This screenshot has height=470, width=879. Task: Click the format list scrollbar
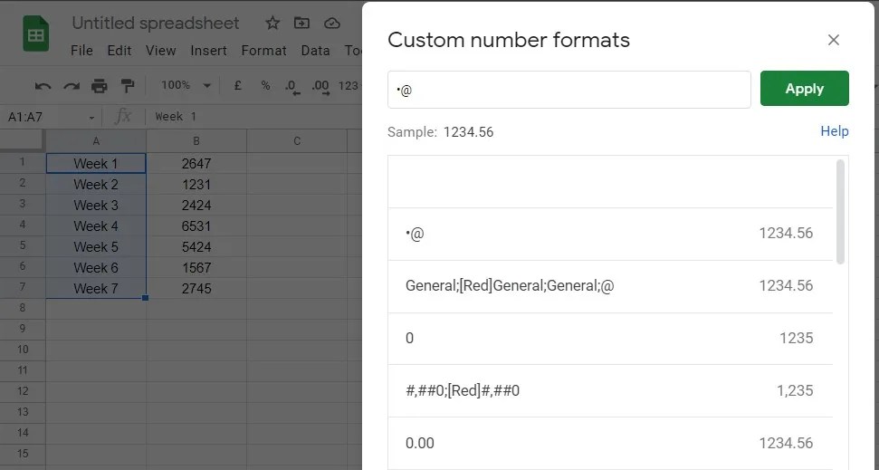tap(840, 212)
